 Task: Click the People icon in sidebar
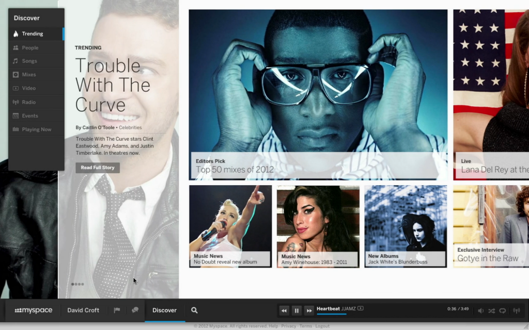(15, 48)
